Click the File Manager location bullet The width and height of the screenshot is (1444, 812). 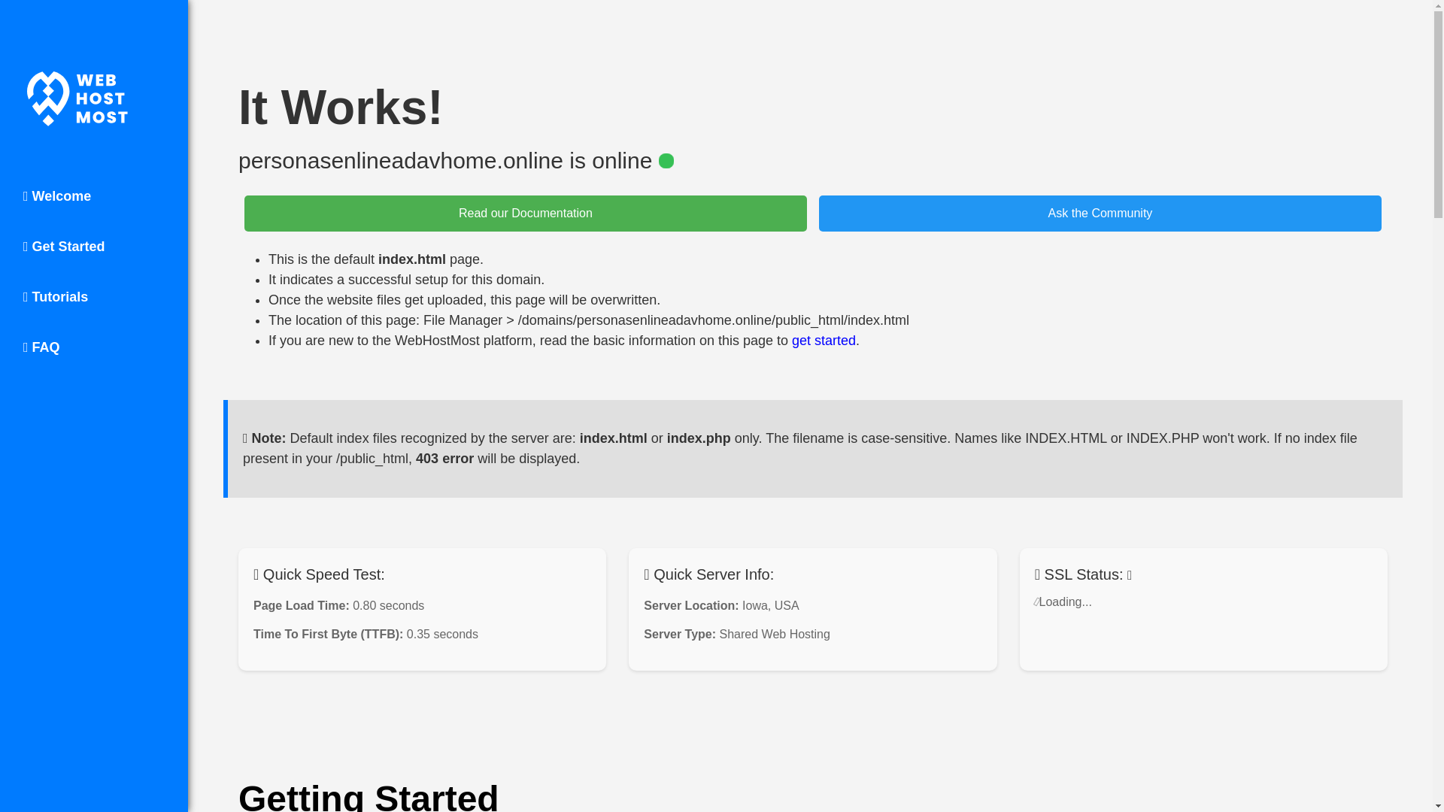pyautogui.click(x=588, y=320)
